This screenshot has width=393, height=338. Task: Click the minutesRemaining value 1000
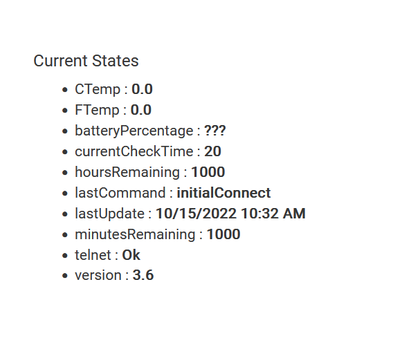click(223, 234)
